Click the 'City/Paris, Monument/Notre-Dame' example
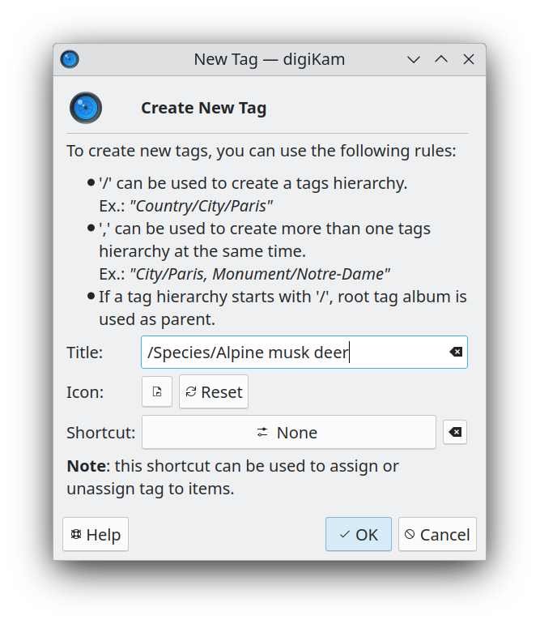540x624 pixels. pos(260,274)
